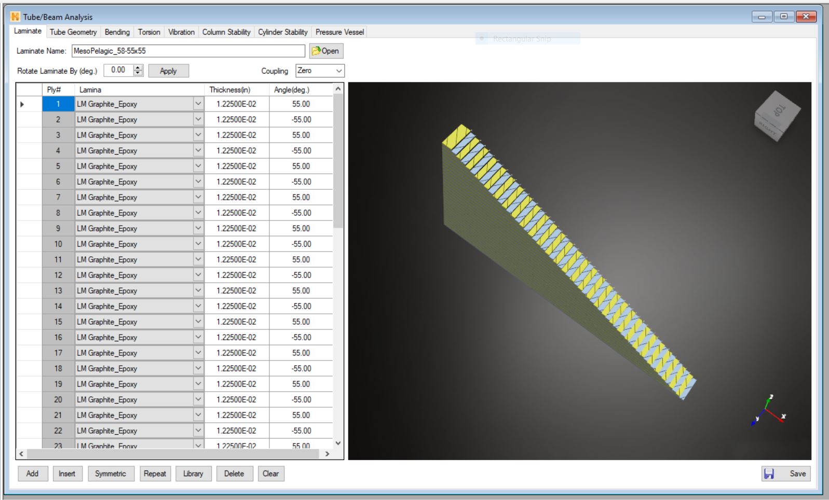Open Lamina dropdown for ply 1
The width and height of the screenshot is (829, 500).
[198, 104]
